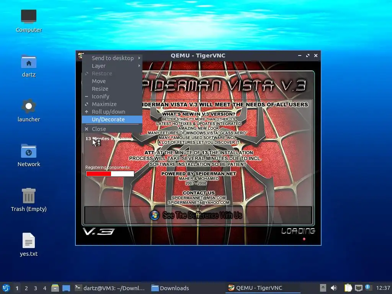The width and height of the screenshot is (392, 294).
Task: Click the '13 Minutes Remaining' text
Action: pyautogui.click(x=109, y=139)
